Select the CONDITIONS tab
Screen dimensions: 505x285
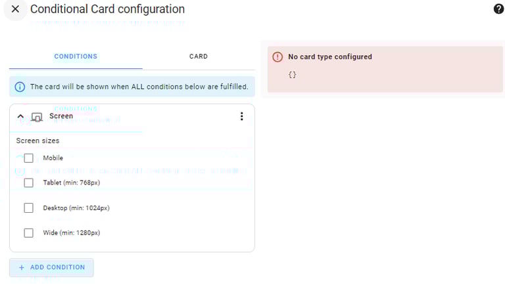tap(76, 56)
